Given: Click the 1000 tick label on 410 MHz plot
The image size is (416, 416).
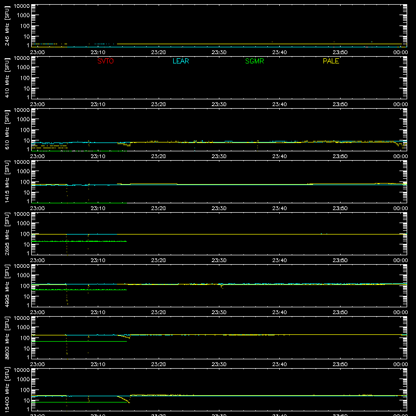Looking at the screenshot, I should coord(23,68).
